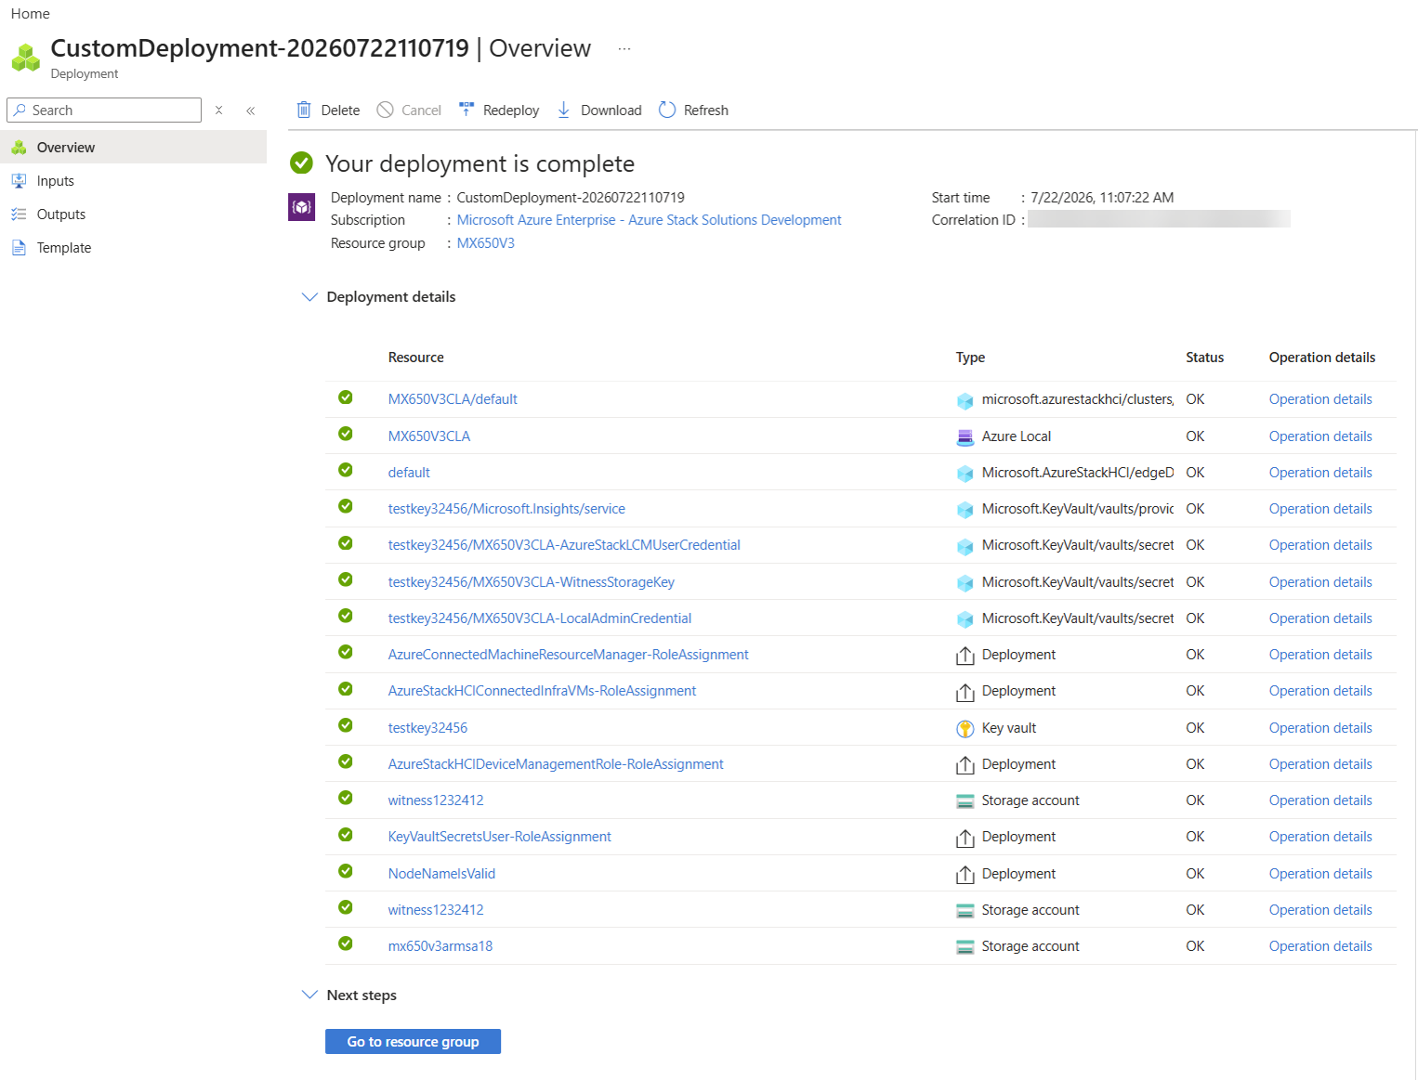The image size is (1418, 1080).
Task: Collapse sidebar using double chevron icon
Action: (x=251, y=111)
